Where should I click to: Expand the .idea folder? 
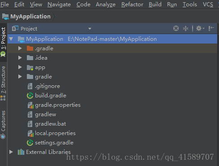click(x=20, y=58)
